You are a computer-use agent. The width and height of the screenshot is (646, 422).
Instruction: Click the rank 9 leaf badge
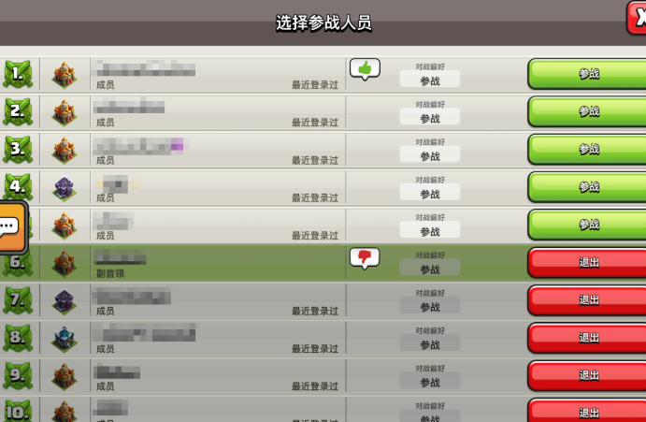(18, 375)
